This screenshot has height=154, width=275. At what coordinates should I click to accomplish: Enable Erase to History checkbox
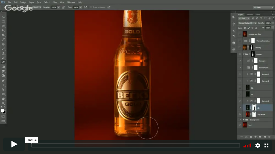coord(91,7)
